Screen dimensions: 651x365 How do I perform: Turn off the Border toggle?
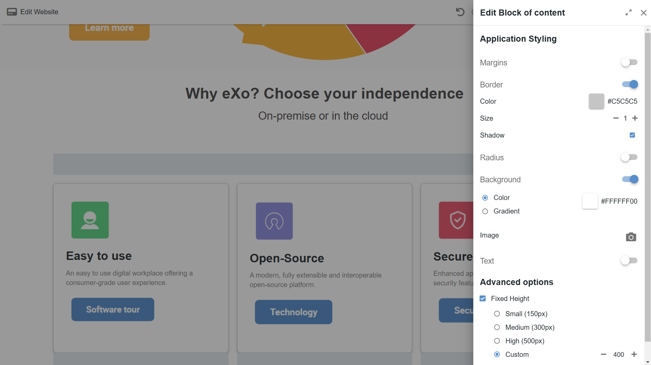(x=630, y=84)
